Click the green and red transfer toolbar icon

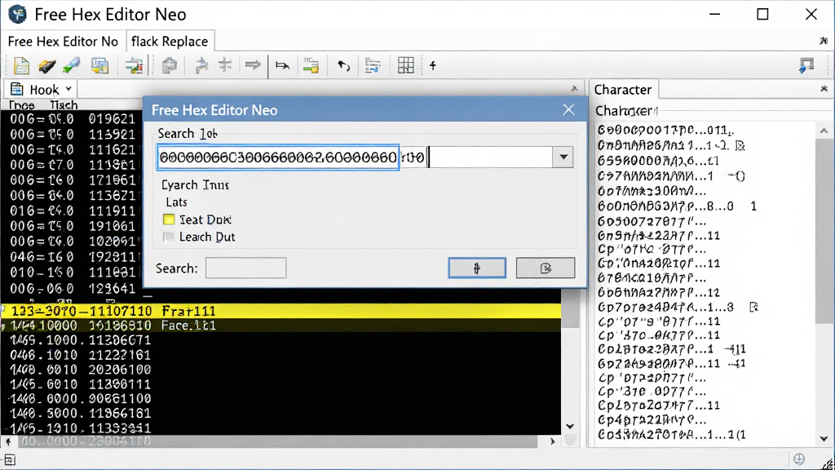134,65
